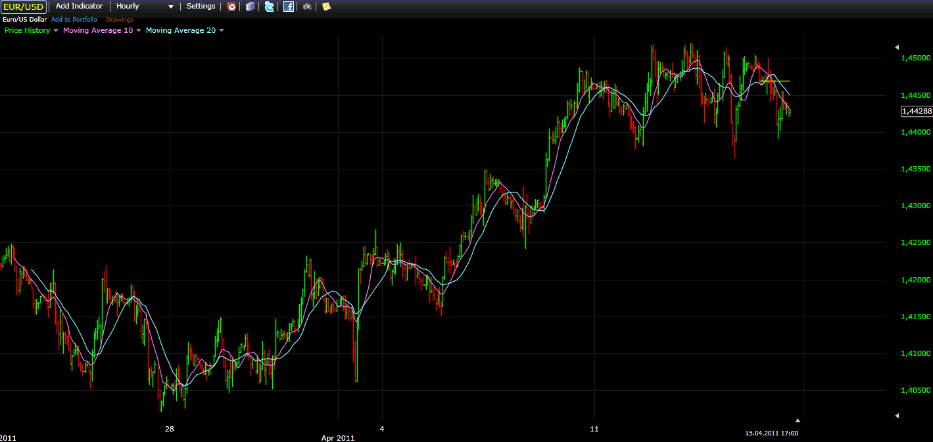Click the Drawings link
933x442 pixels.
120,20
